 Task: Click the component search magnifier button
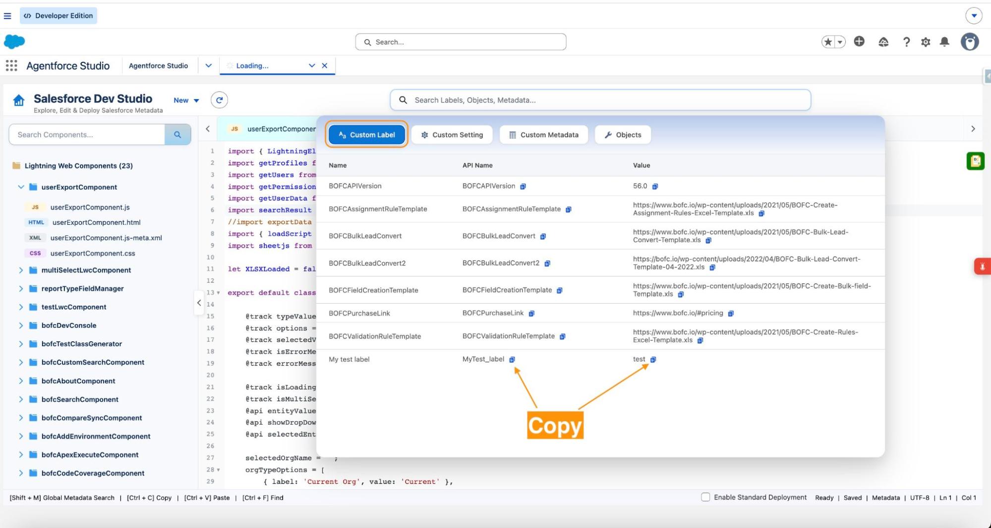pyautogui.click(x=177, y=135)
